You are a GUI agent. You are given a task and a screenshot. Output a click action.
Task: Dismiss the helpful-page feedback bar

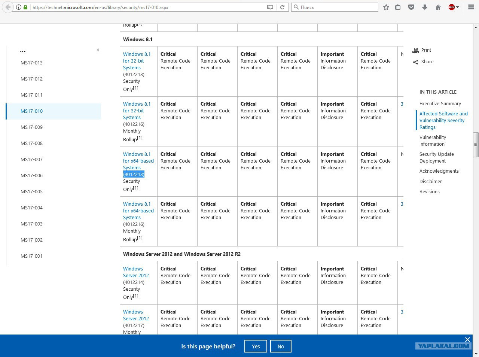pyautogui.click(x=467, y=339)
